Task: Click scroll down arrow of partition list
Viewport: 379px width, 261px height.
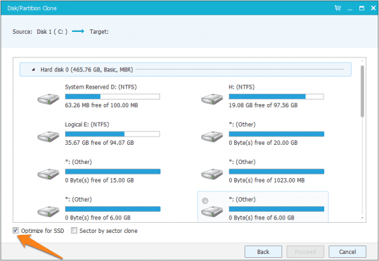Action: (x=362, y=218)
